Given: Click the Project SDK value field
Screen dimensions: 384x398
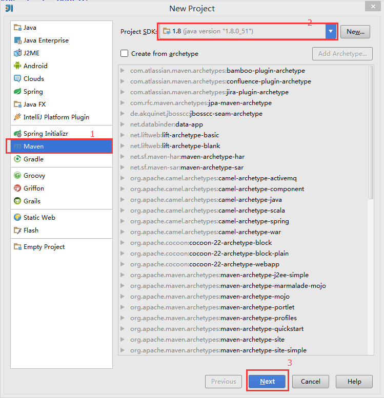Looking at the screenshot, I should pos(242,31).
